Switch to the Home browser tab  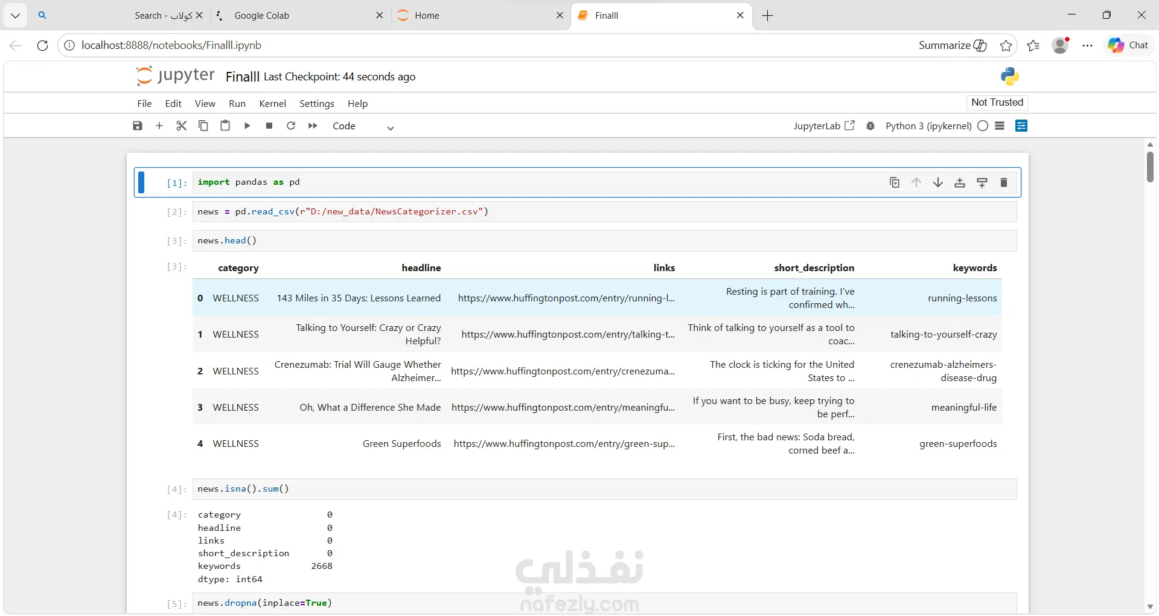point(481,16)
